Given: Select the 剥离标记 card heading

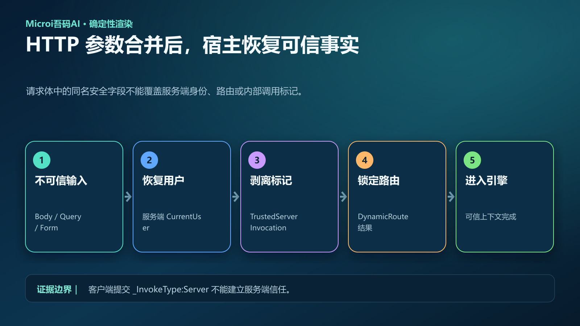Looking at the screenshot, I should [x=271, y=180].
